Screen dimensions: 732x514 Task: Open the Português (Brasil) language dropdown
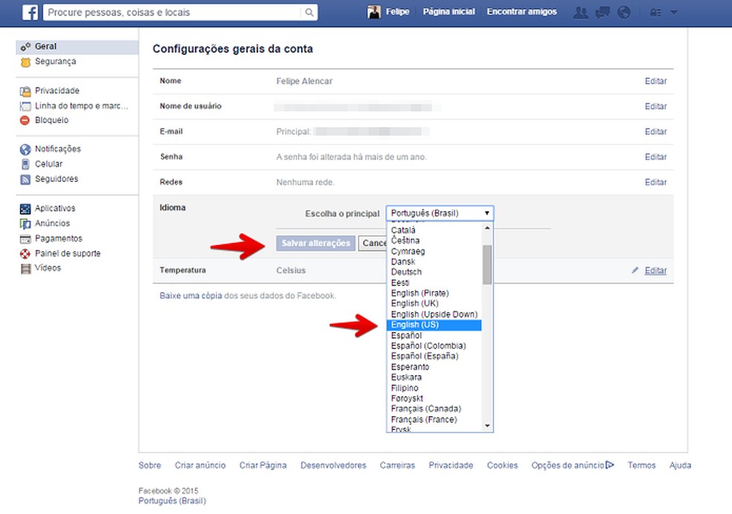pos(440,213)
